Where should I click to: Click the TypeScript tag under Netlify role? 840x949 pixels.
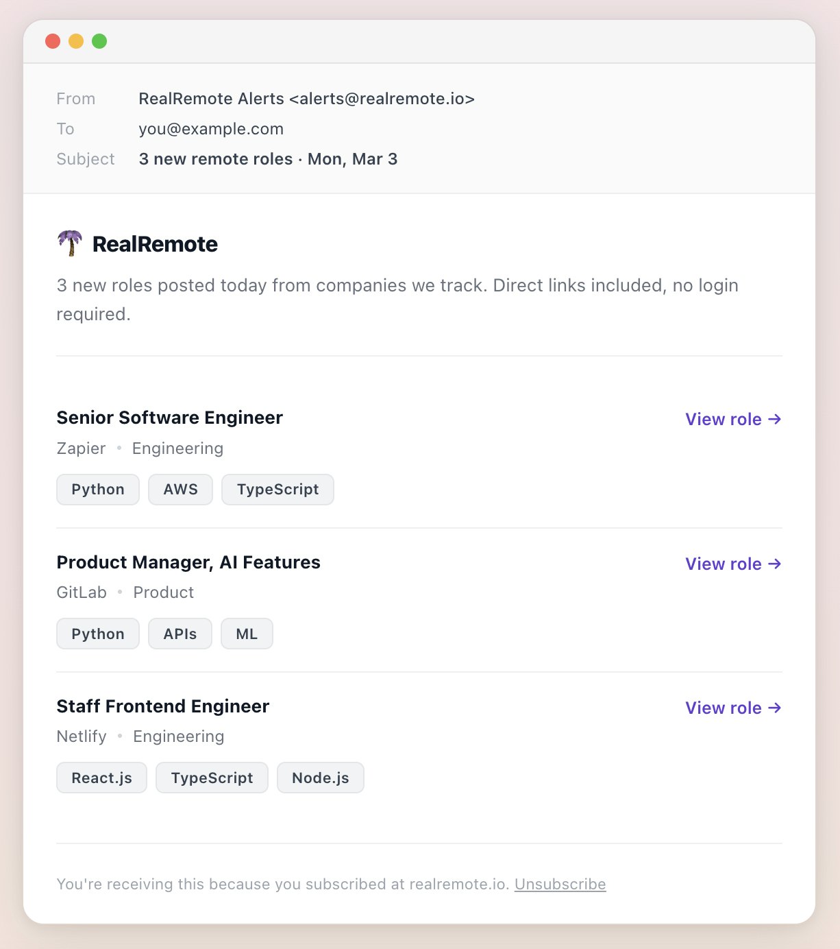pos(212,778)
